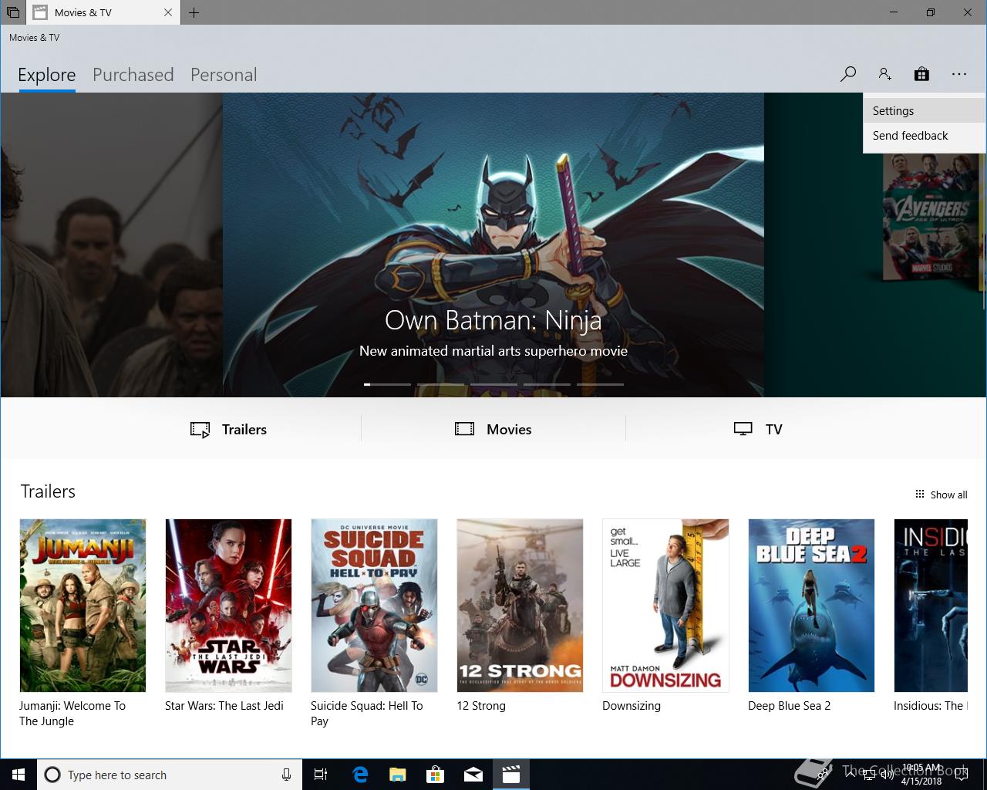
Task: Choose Settings from the dropdown menu
Action: tap(925, 110)
